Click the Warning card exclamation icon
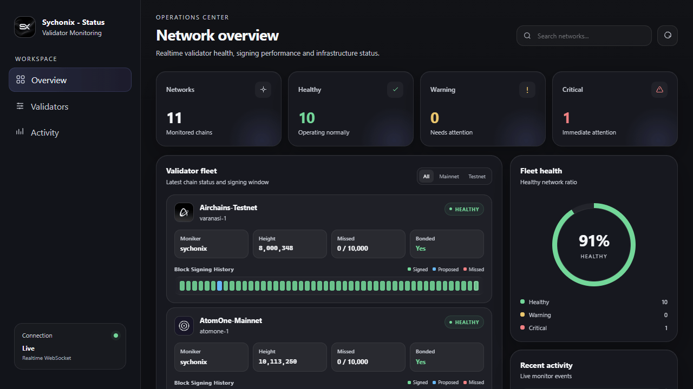This screenshot has height=389, width=693. [527, 90]
